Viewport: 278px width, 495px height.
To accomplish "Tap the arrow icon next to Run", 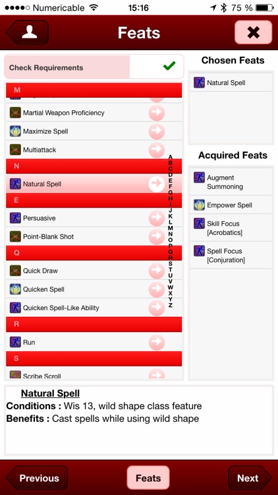I will 157,342.
